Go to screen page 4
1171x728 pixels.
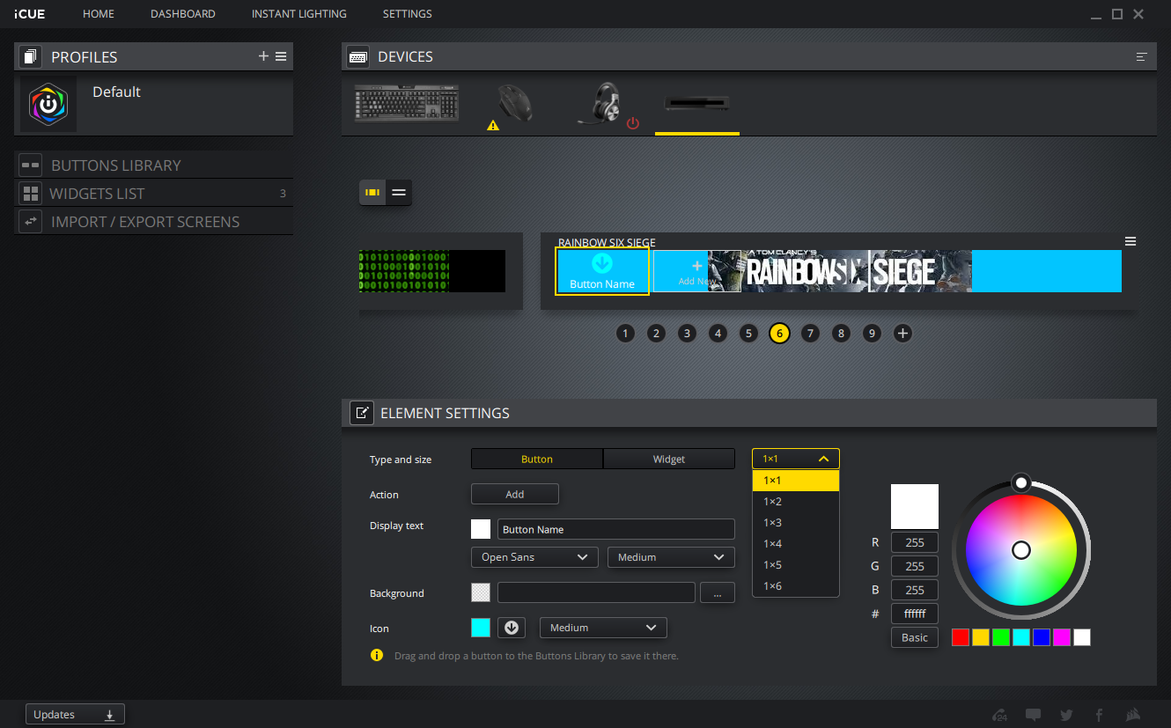coord(718,334)
